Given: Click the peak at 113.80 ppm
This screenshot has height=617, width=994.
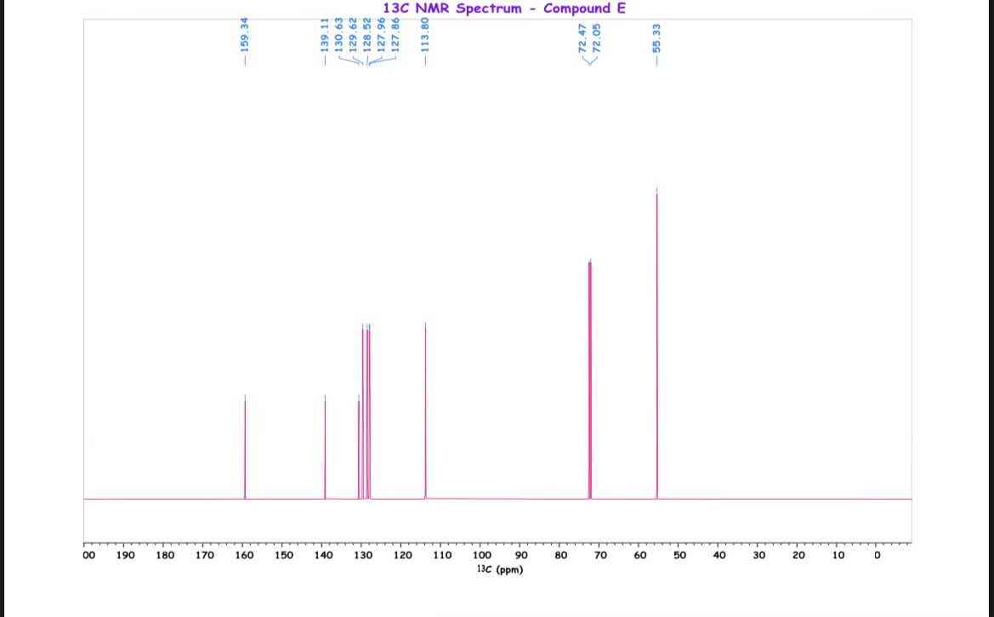Looking at the screenshot, I should point(425,408).
